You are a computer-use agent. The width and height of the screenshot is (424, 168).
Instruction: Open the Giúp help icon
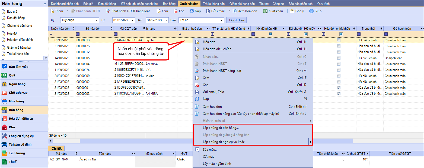pyautogui.click(x=311, y=11)
